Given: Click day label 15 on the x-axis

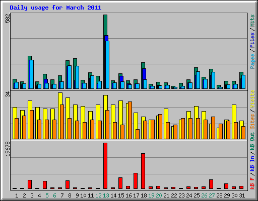Looking at the screenshot, I should coord(121,195).
